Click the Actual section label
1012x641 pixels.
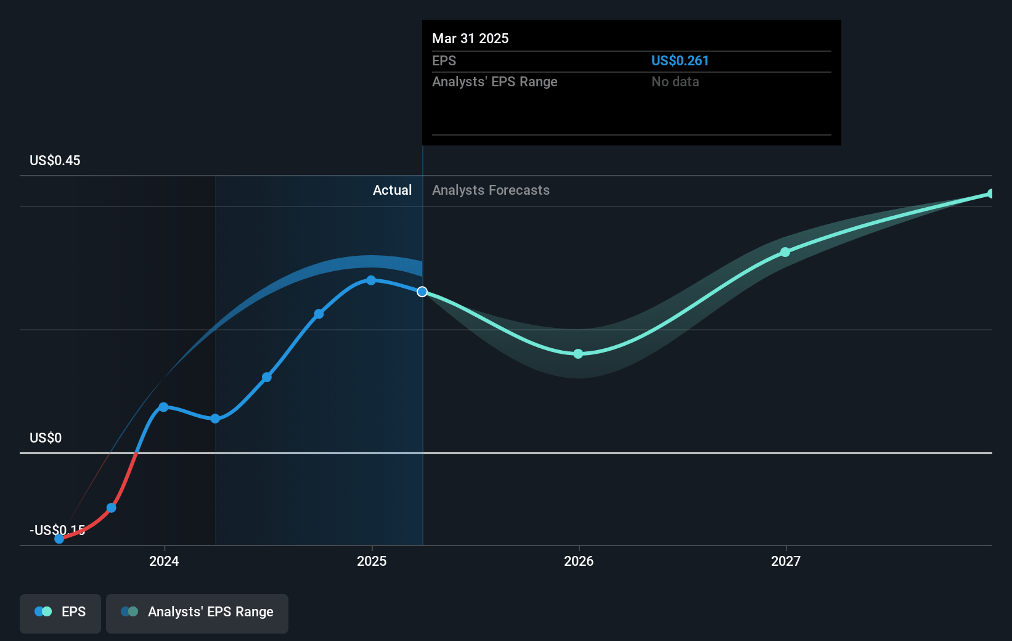coord(392,190)
